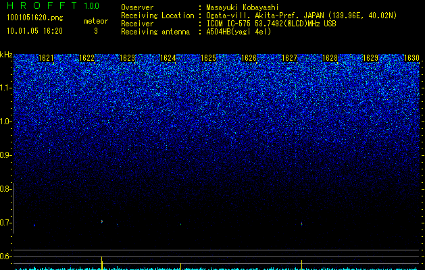Click the 'Receiving Location' label
The height and width of the screenshot is (270, 425).
(157, 16)
